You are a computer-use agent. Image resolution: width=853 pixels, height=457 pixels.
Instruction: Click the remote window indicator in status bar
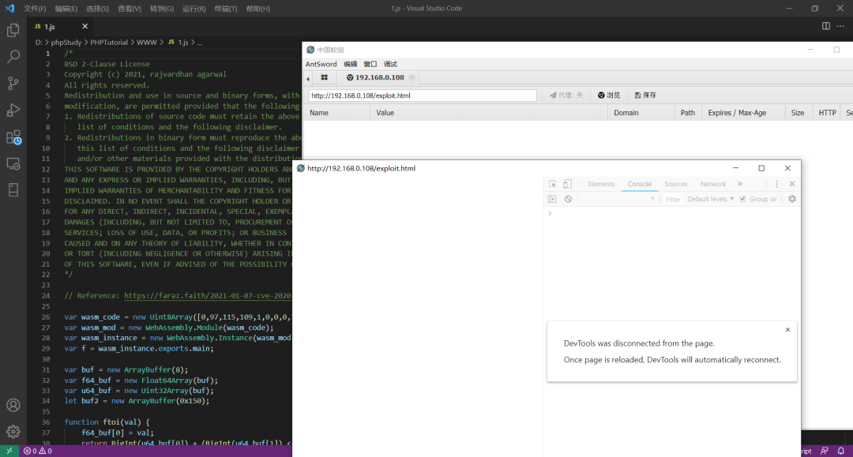[x=9, y=451]
